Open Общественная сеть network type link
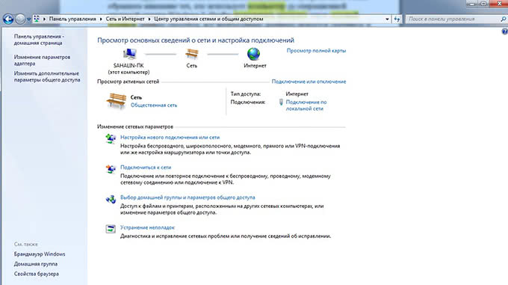Screen dimensions: 508x285 pos(154,105)
